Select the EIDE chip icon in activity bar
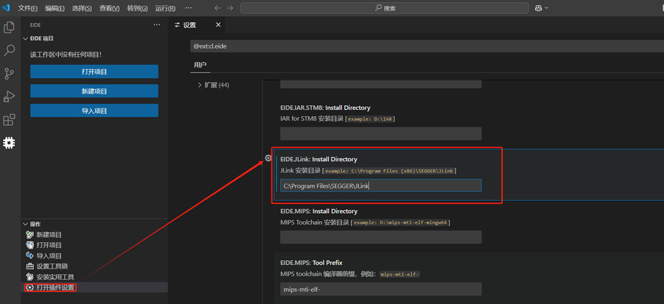The width and height of the screenshot is (664, 304). click(x=10, y=143)
